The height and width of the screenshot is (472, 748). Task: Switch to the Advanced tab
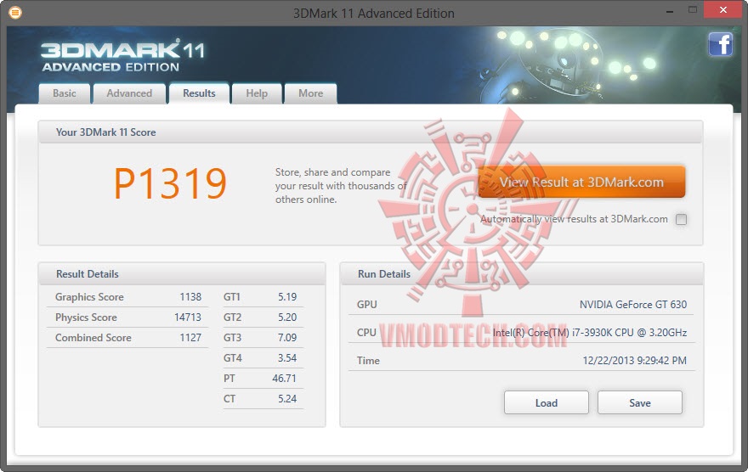(x=129, y=93)
